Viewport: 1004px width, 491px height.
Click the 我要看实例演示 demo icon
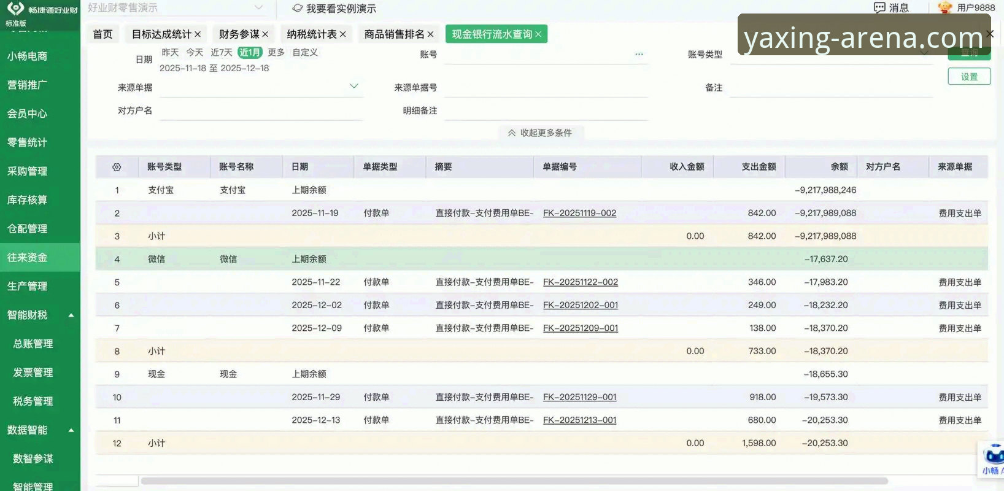coord(298,9)
